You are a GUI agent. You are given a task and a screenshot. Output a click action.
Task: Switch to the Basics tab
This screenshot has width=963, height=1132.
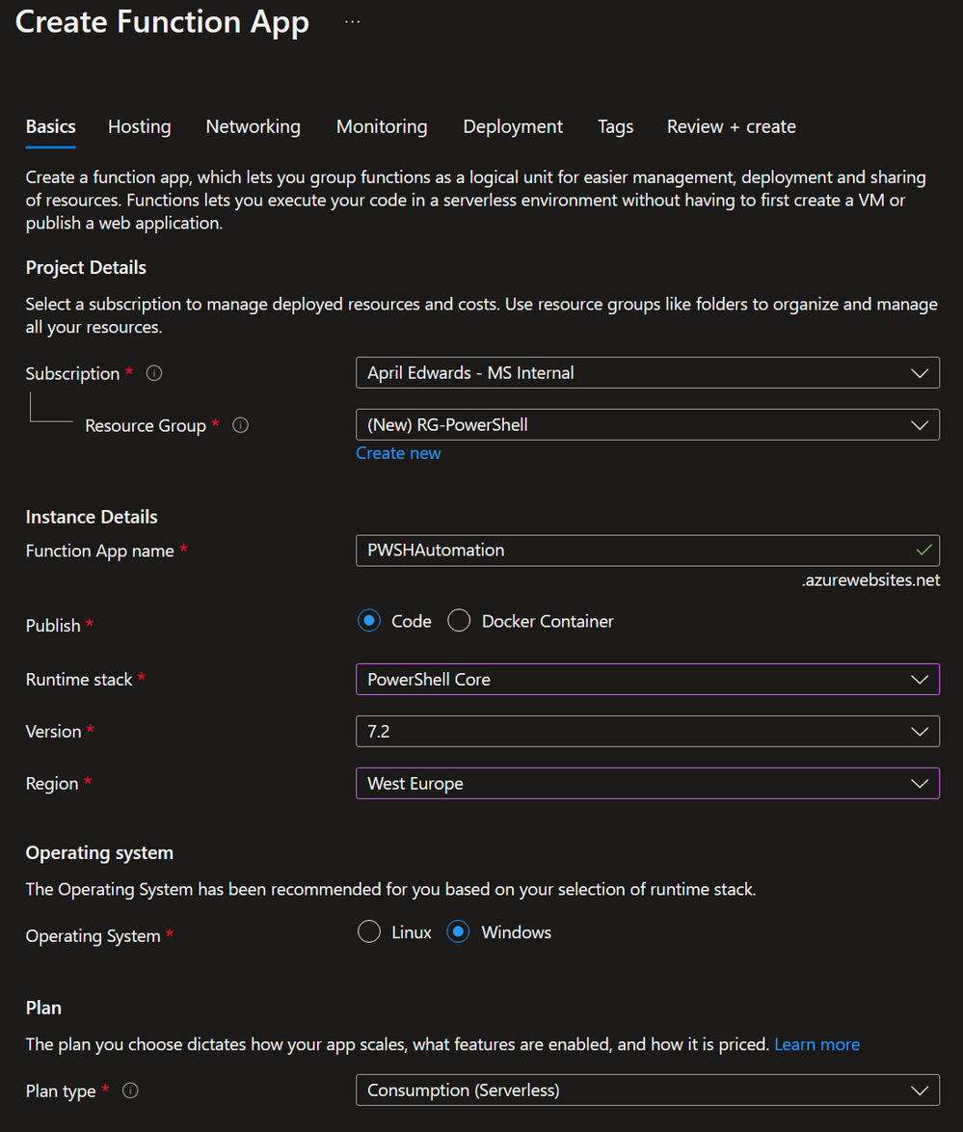tap(50, 127)
